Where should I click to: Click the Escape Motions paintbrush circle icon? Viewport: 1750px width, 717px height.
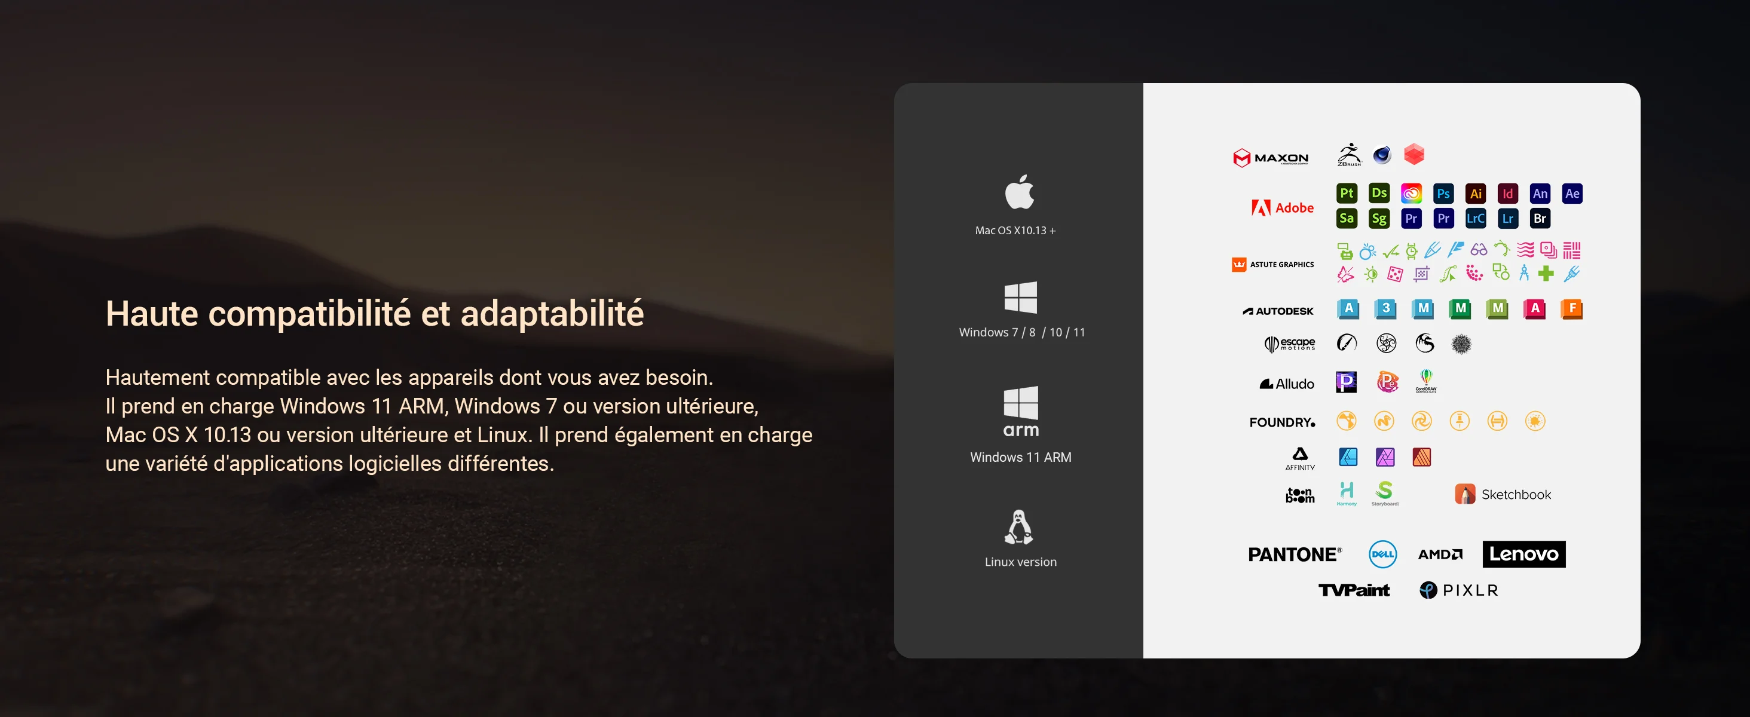(x=1347, y=343)
